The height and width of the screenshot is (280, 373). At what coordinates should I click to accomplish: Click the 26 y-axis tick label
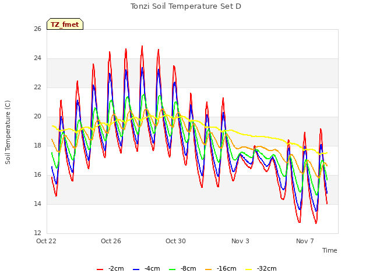pos(37,29)
